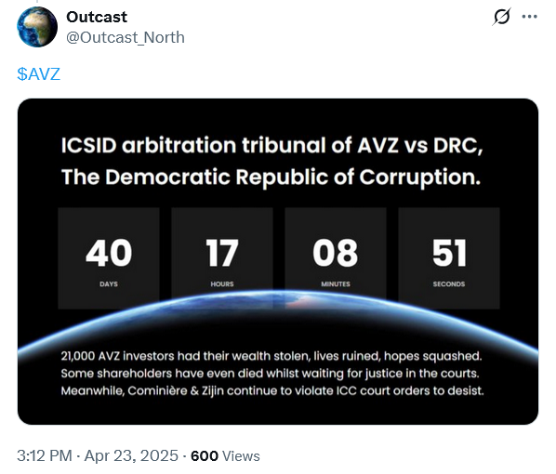Open the Outcast display name link
Viewport: 556px width, 474px height.
(x=97, y=17)
